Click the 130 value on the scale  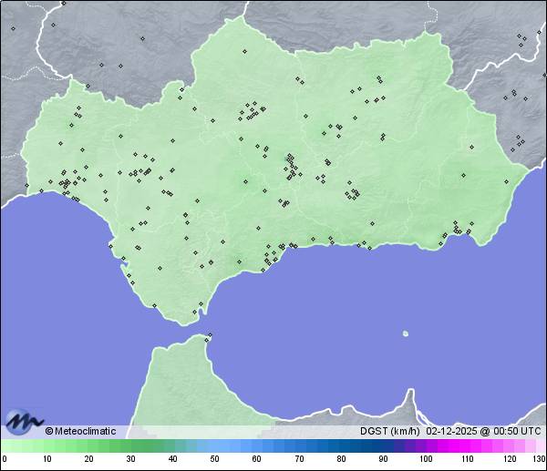tap(538, 459)
